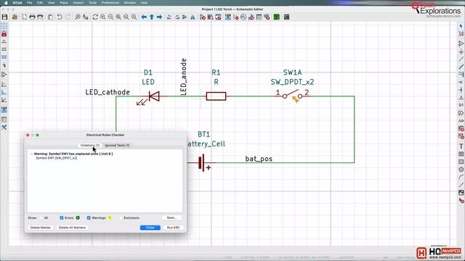Viewport: 465px width, 261px height.
Task: Select the Add Circle drawing tool
Action: coord(461,170)
